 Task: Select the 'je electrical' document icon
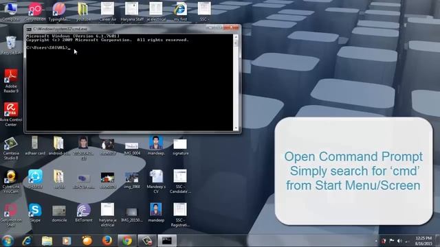click(x=156, y=11)
